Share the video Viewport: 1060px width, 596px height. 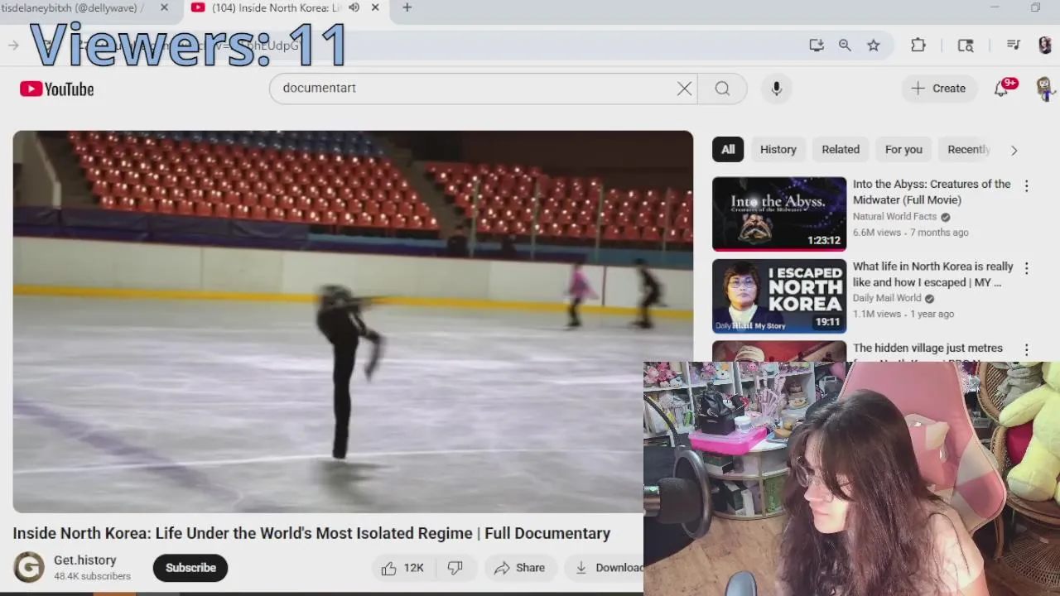click(519, 568)
